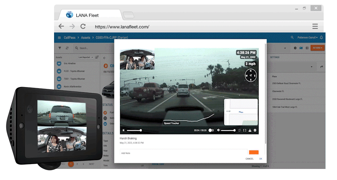Select the FL02 - Toyota 4Runner asset
The width and height of the screenshot is (337, 180).
pos(78,71)
